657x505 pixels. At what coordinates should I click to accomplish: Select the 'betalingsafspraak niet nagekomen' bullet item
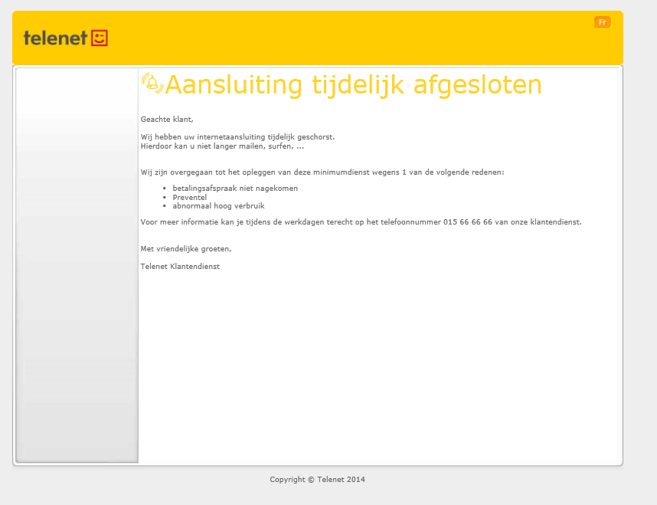pos(235,189)
